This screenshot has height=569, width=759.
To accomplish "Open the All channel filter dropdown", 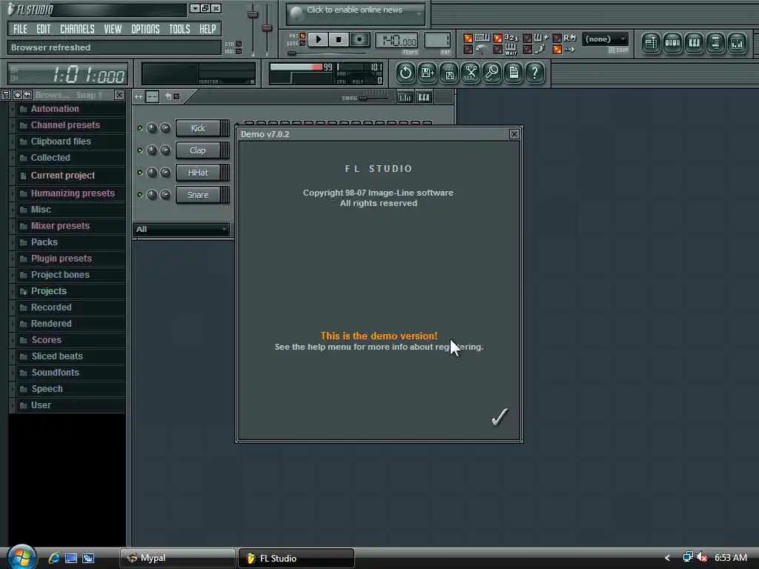I will pos(181,230).
